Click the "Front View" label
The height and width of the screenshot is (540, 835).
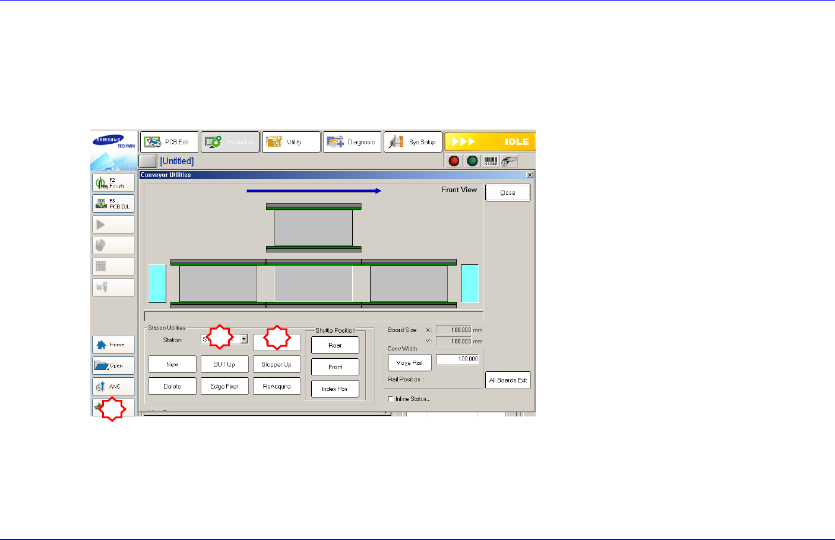tap(459, 190)
